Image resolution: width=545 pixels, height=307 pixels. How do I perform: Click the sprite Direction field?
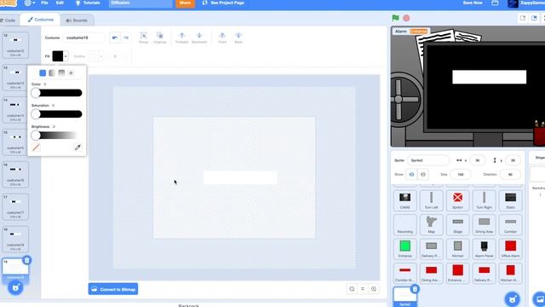[x=510, y=174]
